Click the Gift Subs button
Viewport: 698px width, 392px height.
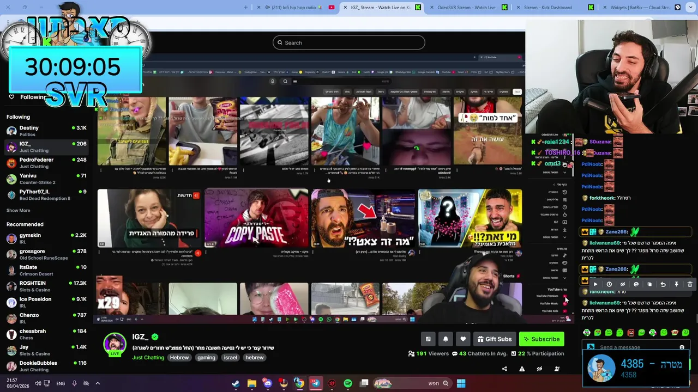495,339
